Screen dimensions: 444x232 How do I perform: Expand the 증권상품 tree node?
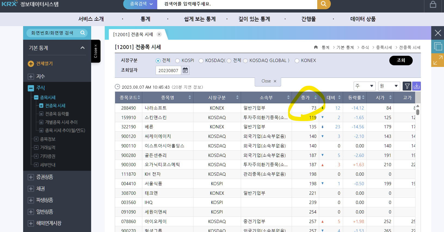click(31, 177)
